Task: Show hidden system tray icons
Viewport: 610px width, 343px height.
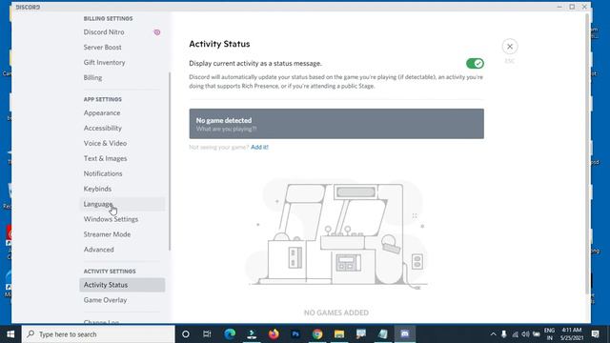Action: (493, 334)
